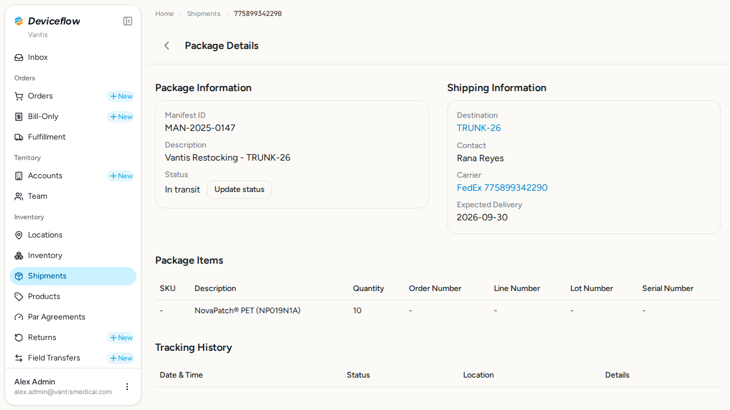
Task: Click the Returns circular arrow icon
Action: 19,338
